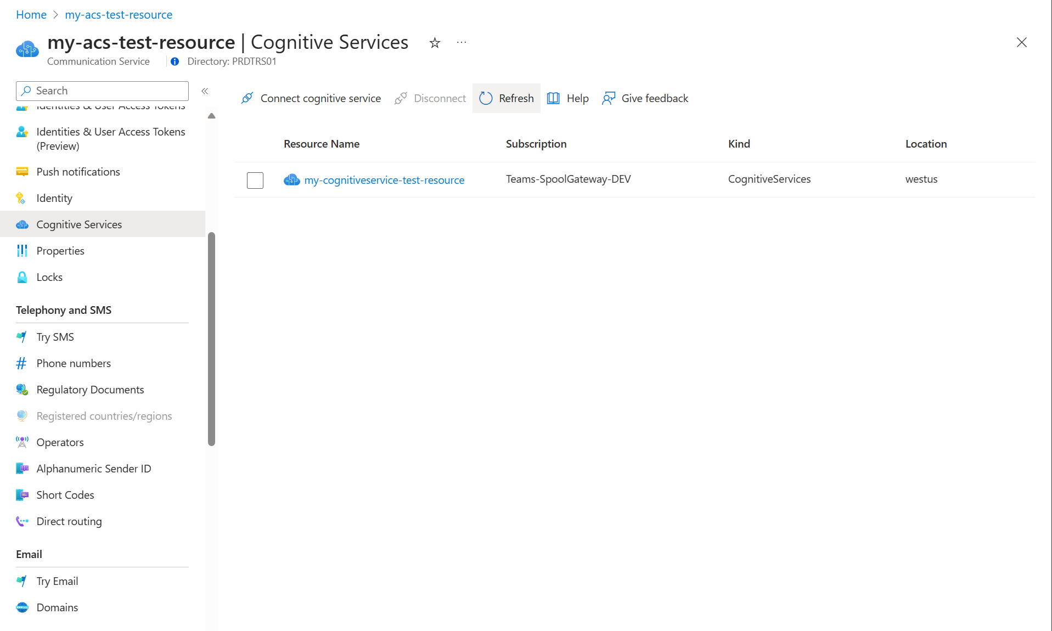Viewport: 1052px width, 631px height.
Task: Open my-cognitiveservice-test-resource link
Action: [x=384, y=180]
